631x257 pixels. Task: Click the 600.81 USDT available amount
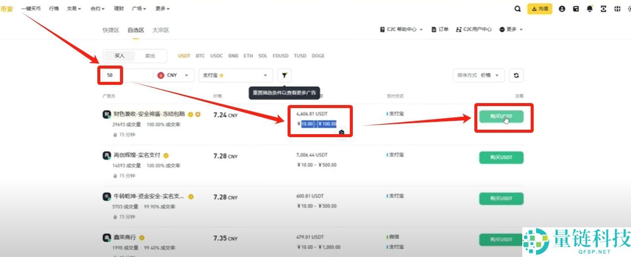(309, 196)
